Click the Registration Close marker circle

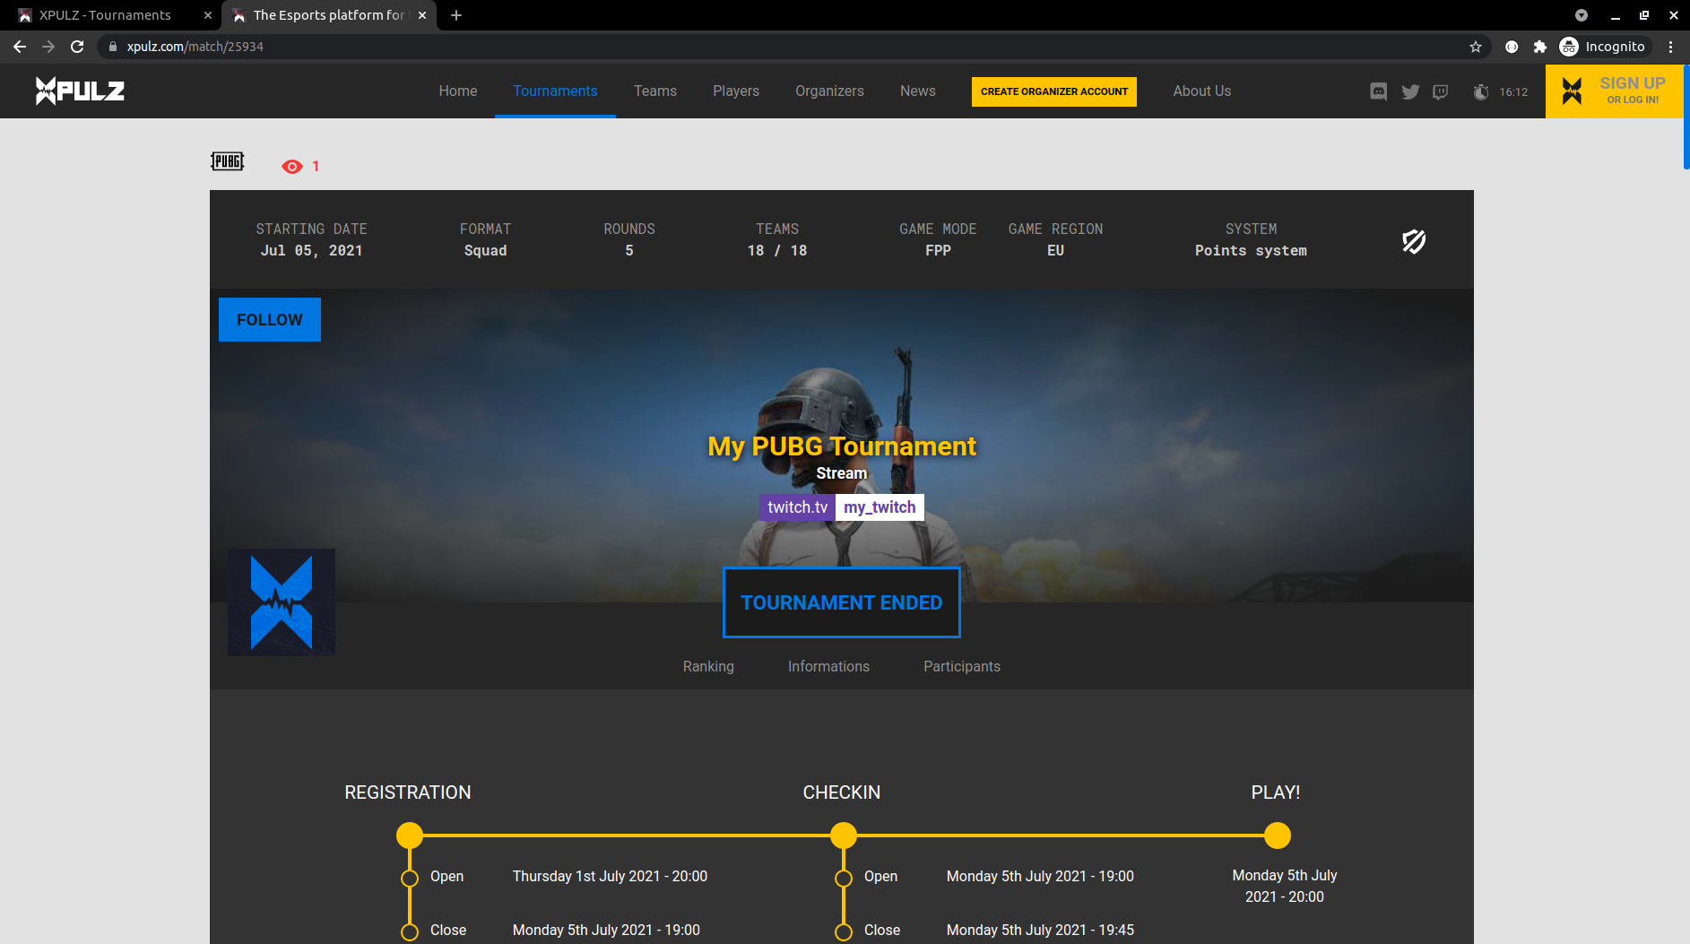coord(410,932)
